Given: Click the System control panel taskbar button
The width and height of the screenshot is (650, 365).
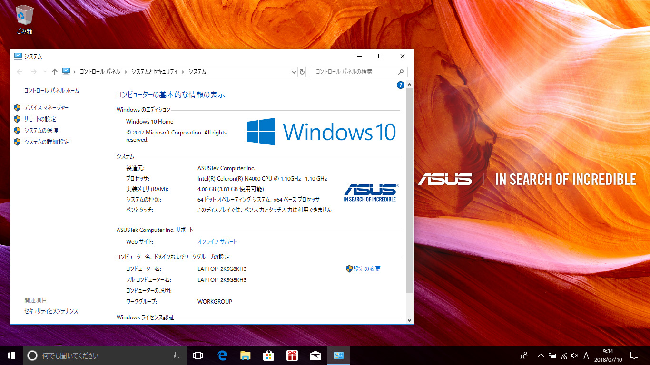Looking at the screenshot, I should [338, 355].
